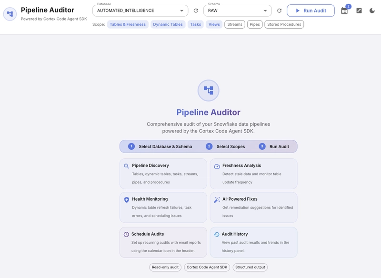Click step 2 number badge
Screen dimensions: 381x278
click(209, 146)
